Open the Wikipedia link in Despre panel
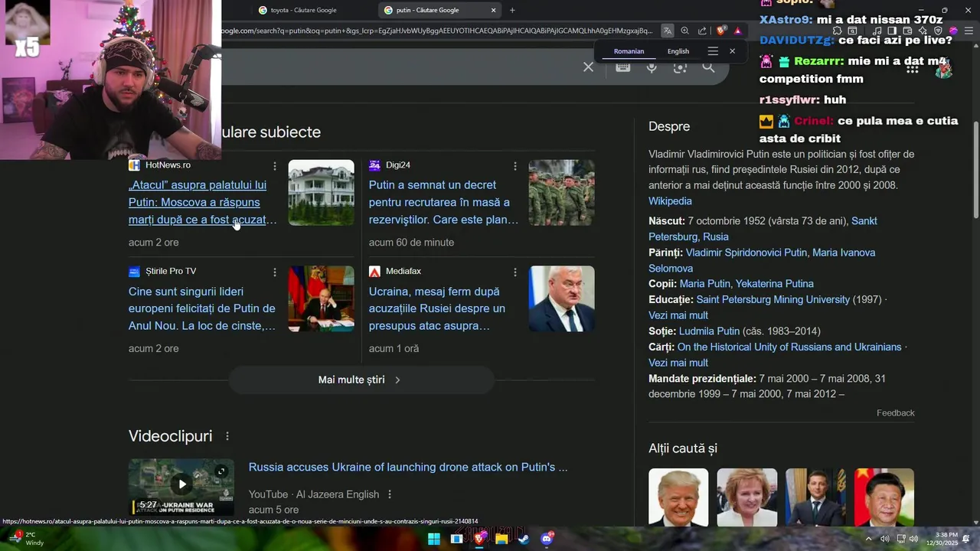This screenshot has width=980, height=551. pyautogui.click(x=670, y=201)
